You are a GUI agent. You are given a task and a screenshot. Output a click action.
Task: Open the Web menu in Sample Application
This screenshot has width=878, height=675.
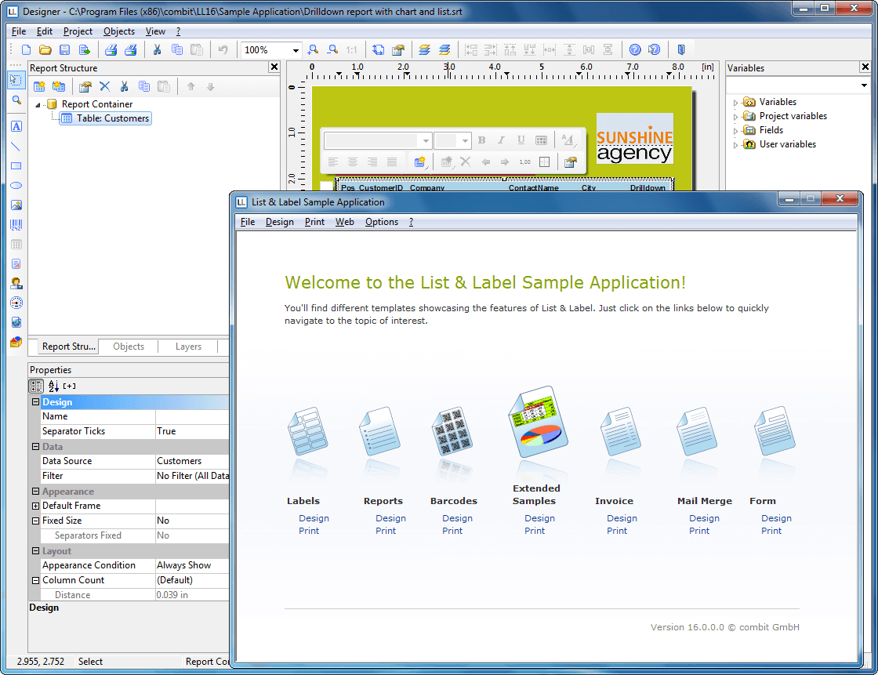coord(344,222)
